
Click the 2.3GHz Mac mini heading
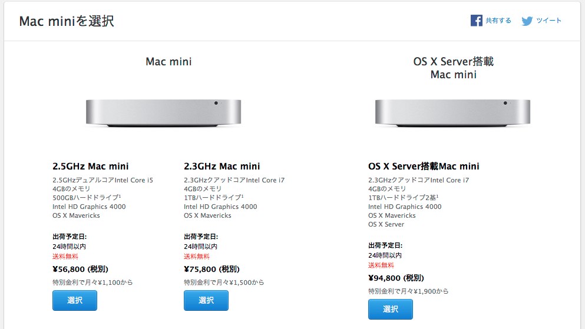222,166
